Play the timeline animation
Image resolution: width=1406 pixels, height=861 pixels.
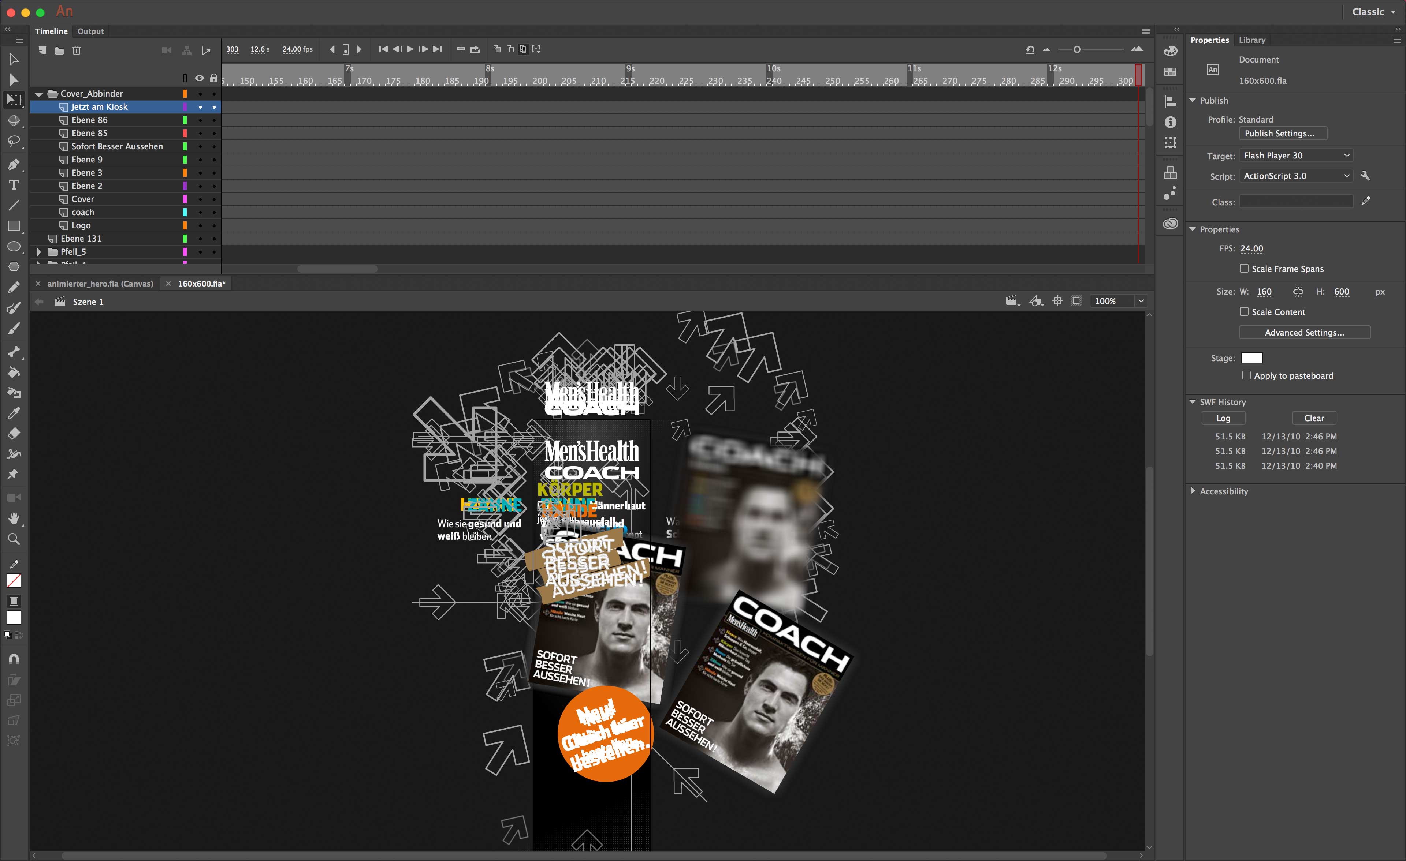(410, 49)
